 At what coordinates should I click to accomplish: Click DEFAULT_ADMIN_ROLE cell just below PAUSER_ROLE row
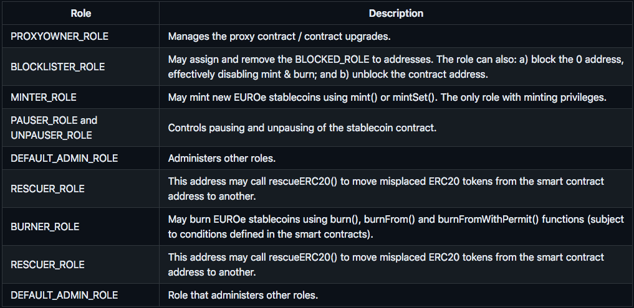point(64,158)
